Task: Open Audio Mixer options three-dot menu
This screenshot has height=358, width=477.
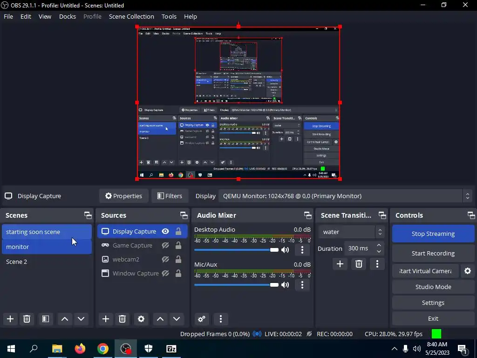Action: [221, 319]
